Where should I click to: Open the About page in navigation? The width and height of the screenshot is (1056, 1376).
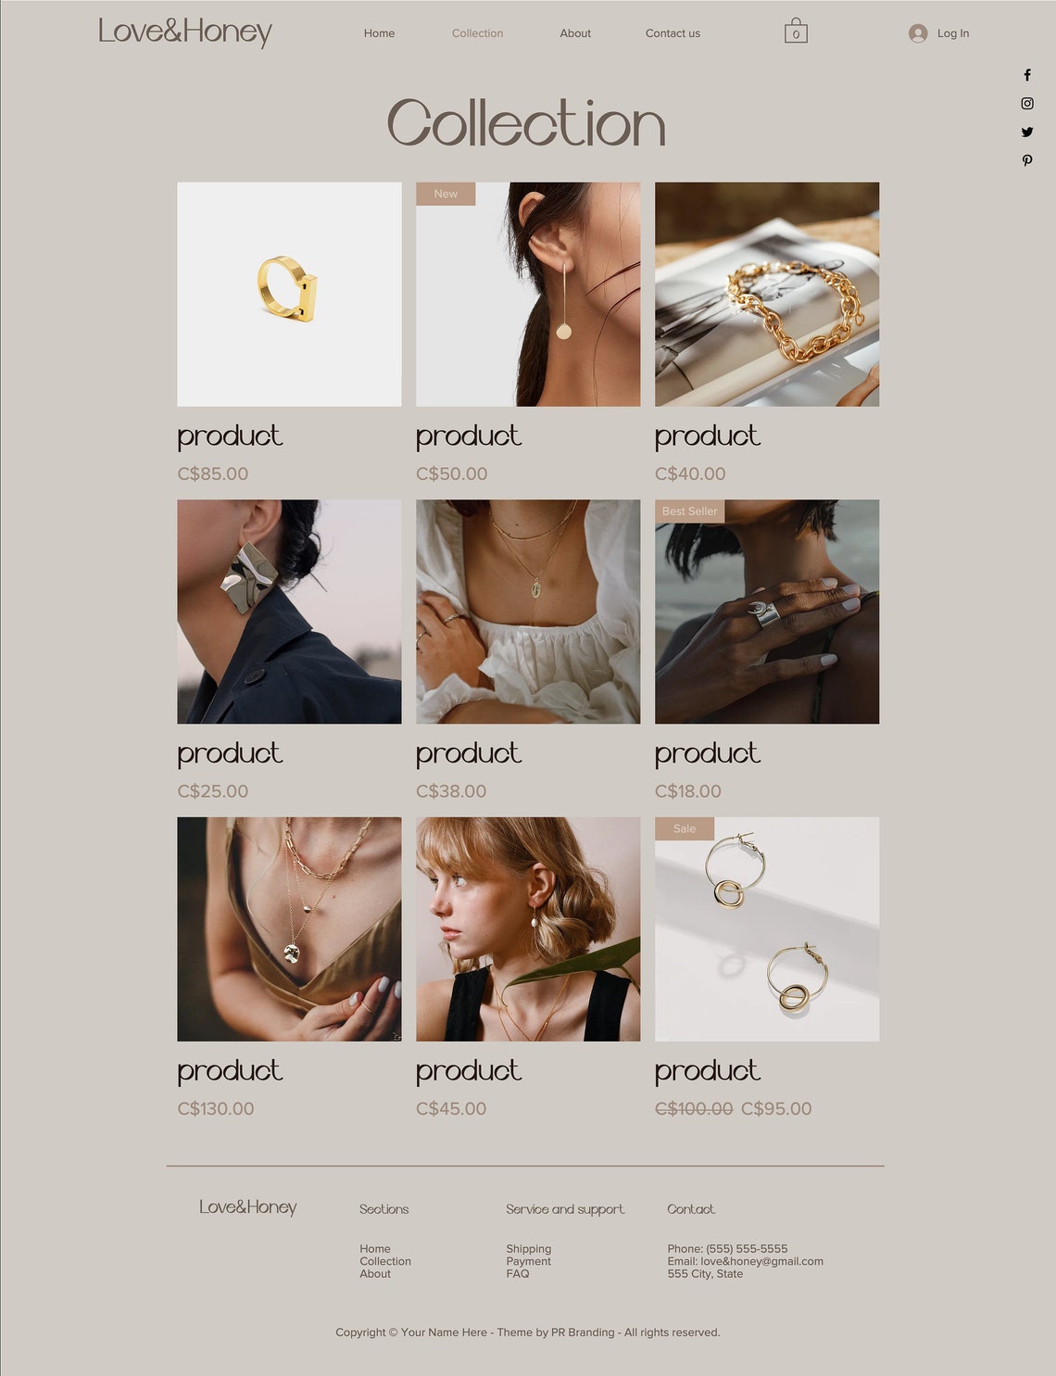click(x=575, y=33)
